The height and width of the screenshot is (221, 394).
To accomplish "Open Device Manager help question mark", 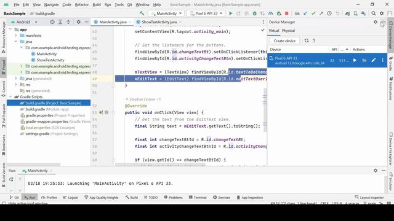I will (x=314, y=41).
